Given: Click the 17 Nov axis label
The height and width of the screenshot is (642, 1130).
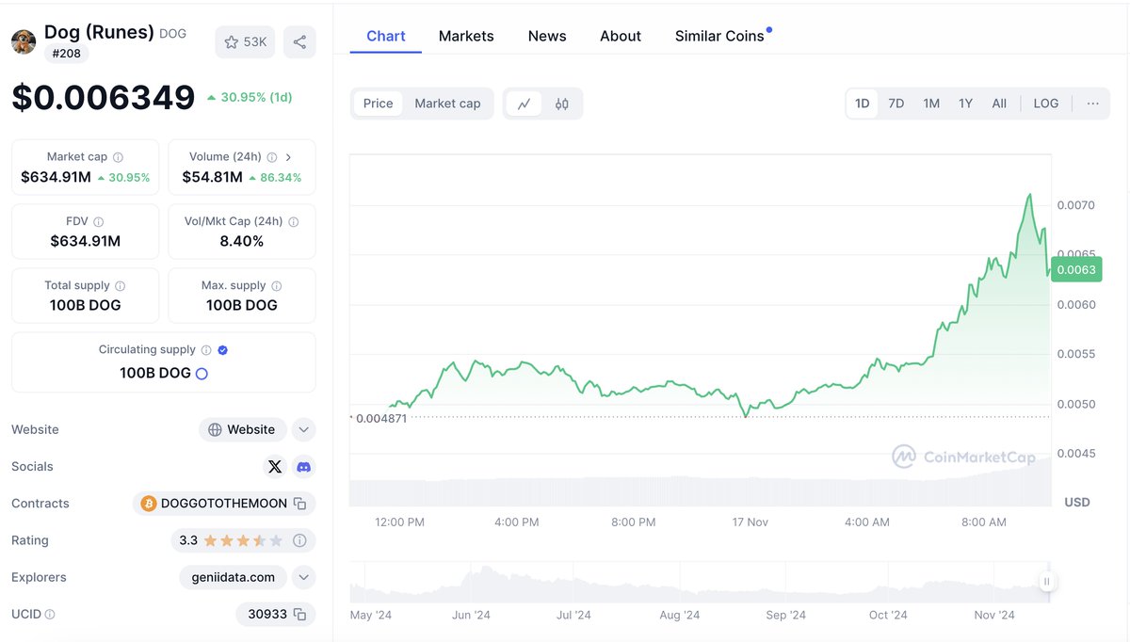Looking at the screenshot, I should coord(751,522).
